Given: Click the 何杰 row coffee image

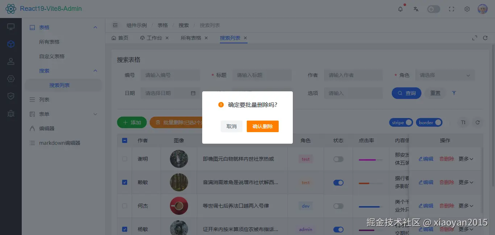Looking at the screenshot, I should pos(179,206).
